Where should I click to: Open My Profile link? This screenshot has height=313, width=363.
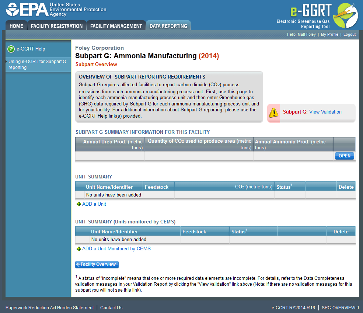pos(329,34)
